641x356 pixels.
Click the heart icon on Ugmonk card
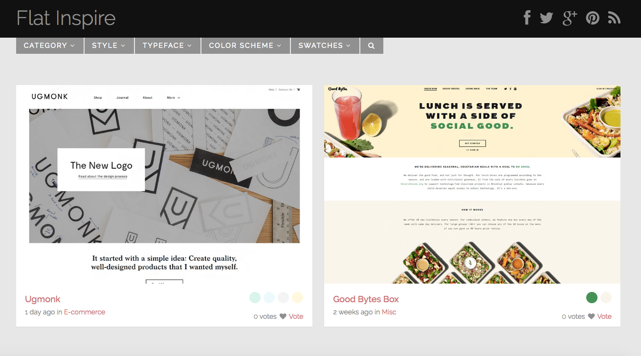point(283,316)
